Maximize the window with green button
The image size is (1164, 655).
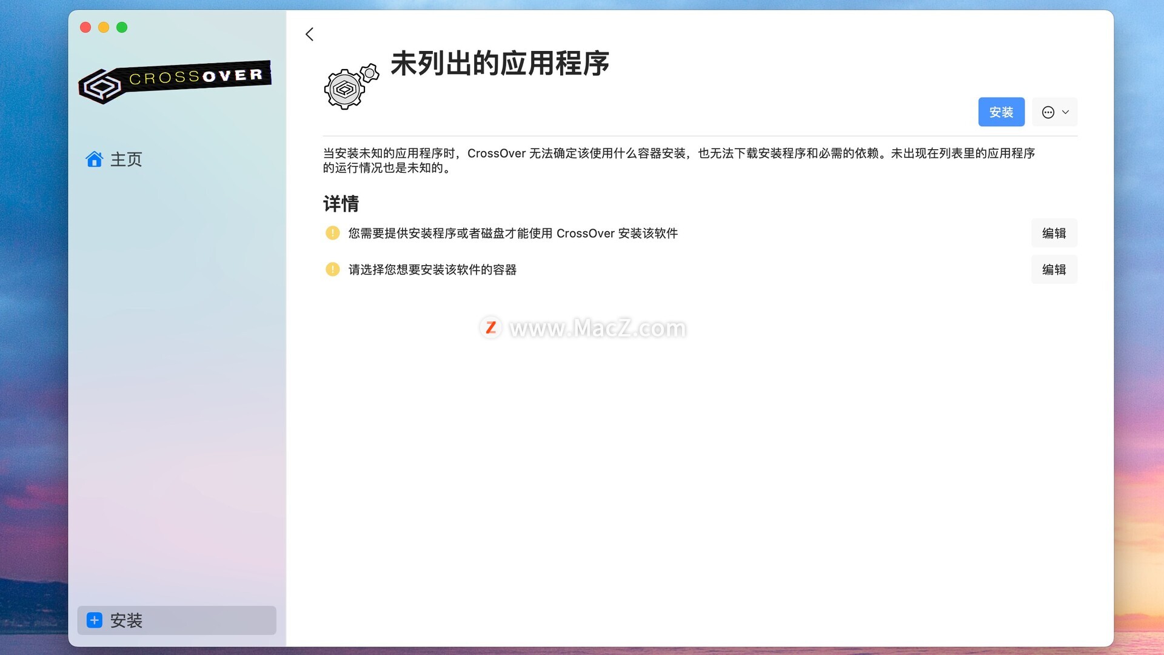pyautogui.click(x=122, y=27)
